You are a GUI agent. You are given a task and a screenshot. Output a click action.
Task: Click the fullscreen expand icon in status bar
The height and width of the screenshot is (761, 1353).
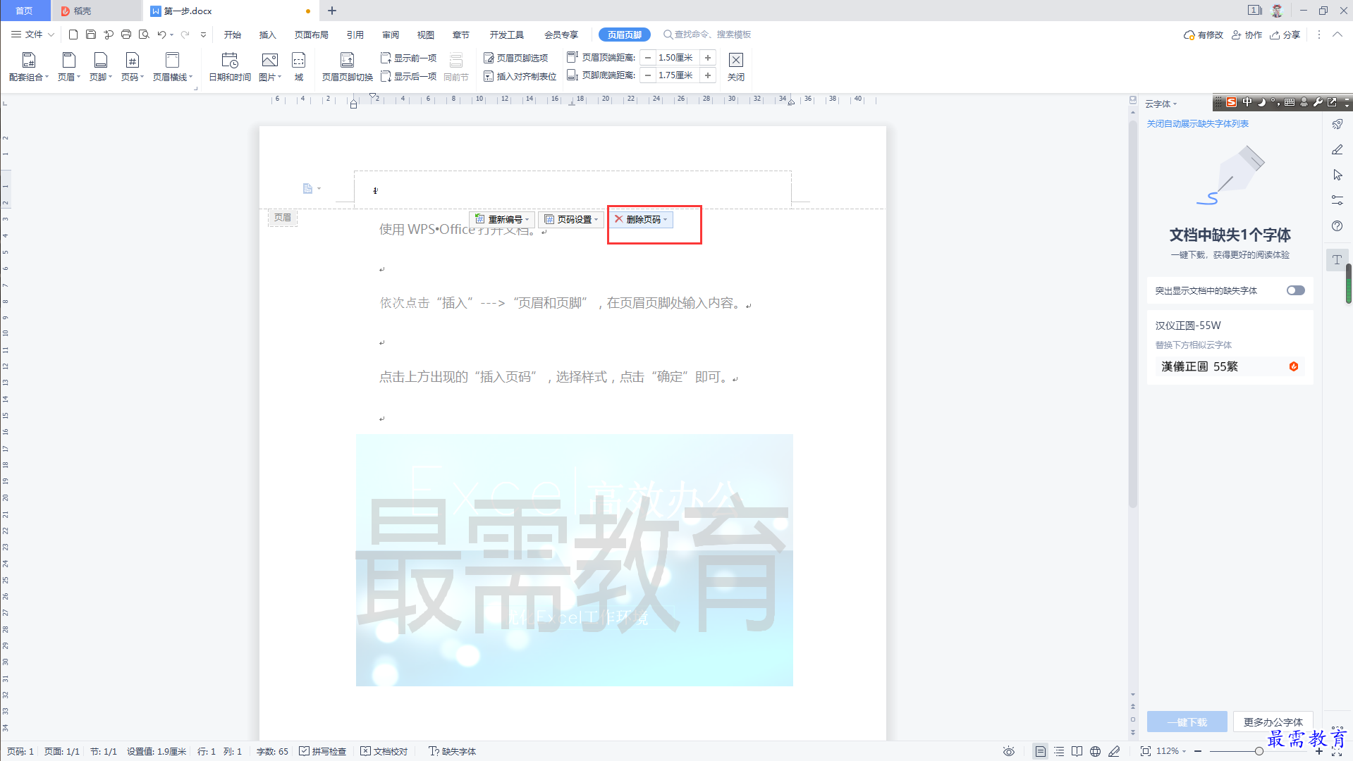point(1337,753)
